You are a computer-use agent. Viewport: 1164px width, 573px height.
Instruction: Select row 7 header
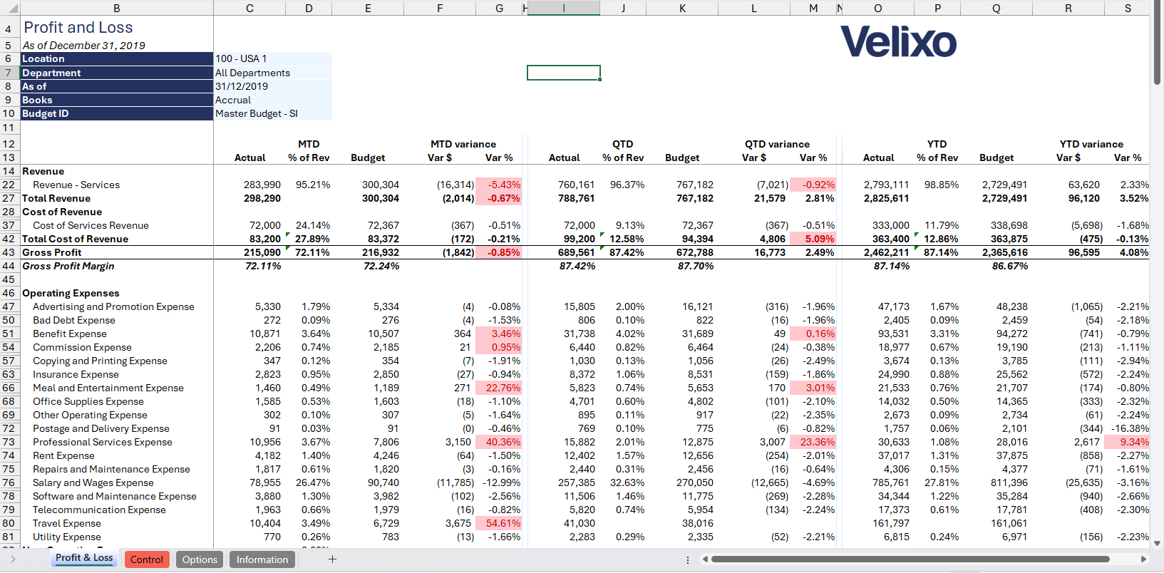[x=9, y=73]
